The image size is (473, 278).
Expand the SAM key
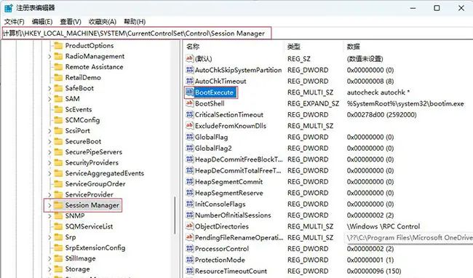tap(49, 99)
